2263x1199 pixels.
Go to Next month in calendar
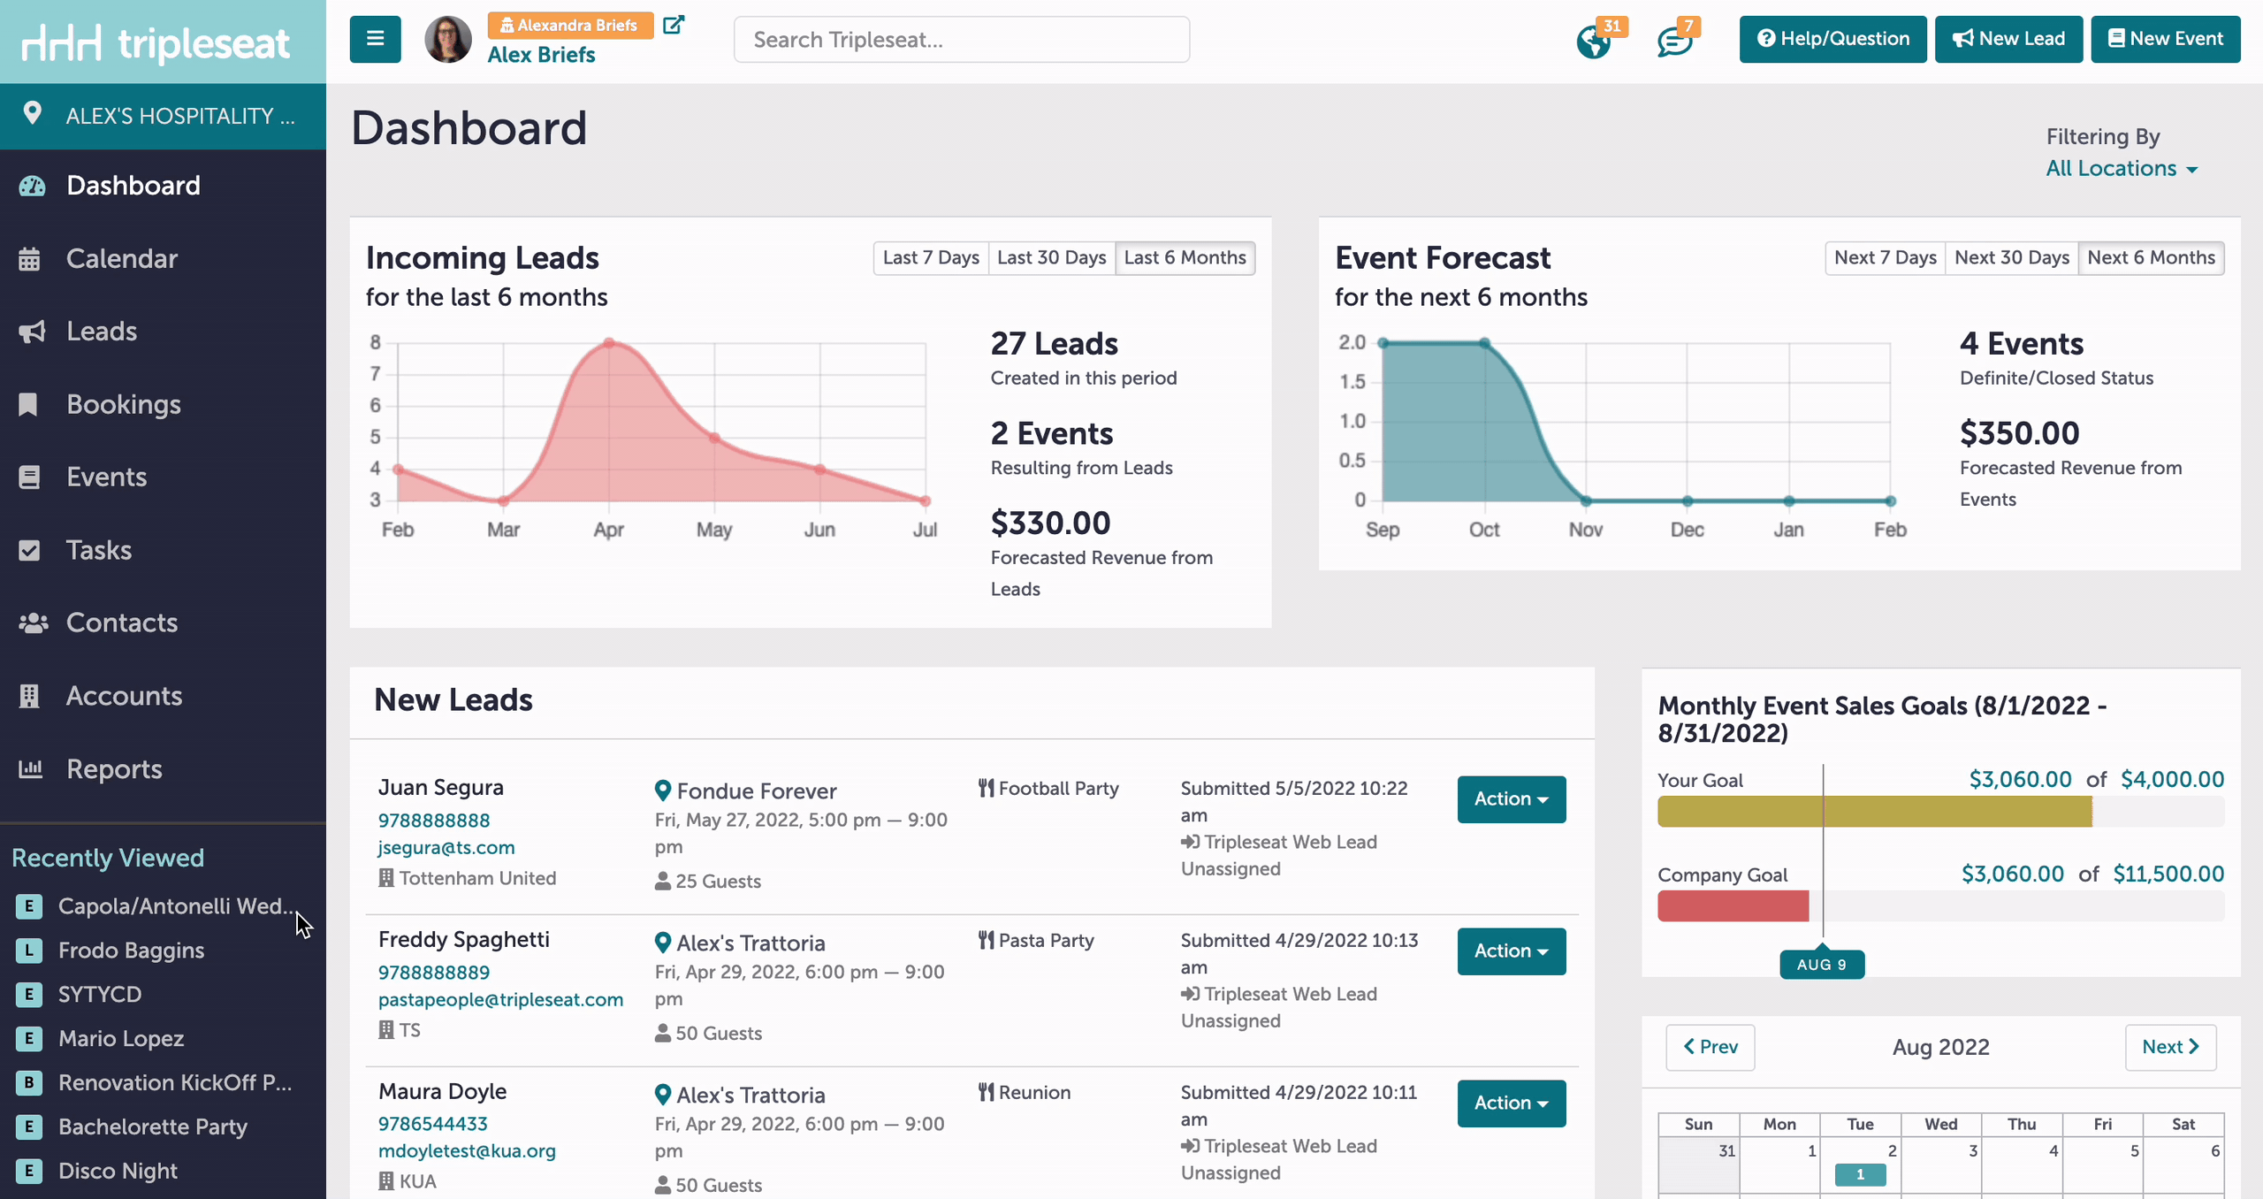(2170, 1047)
